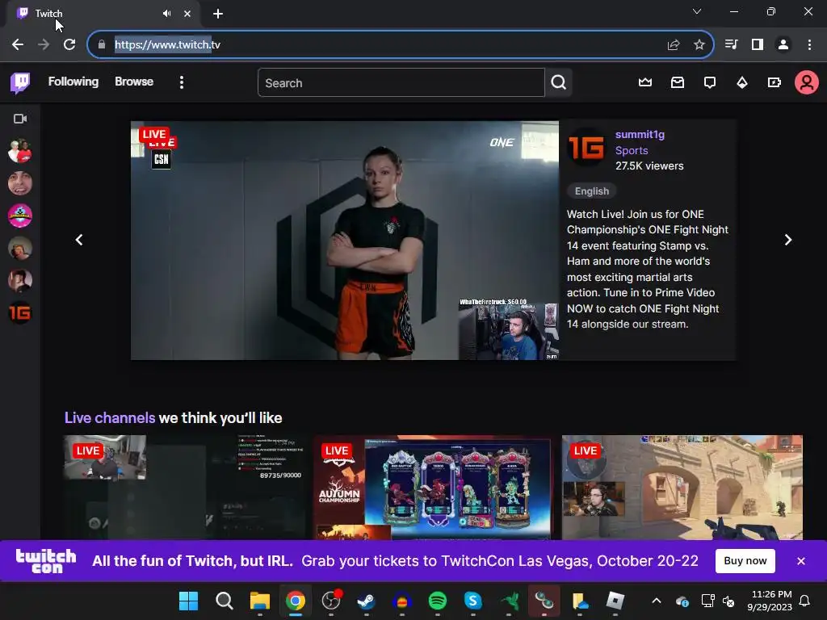The image size is (827, 620).
Task: Open the tab search chevron dropdown
Action: [x=697, y=11]
